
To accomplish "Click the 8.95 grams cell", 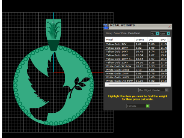I will point(141,74).
